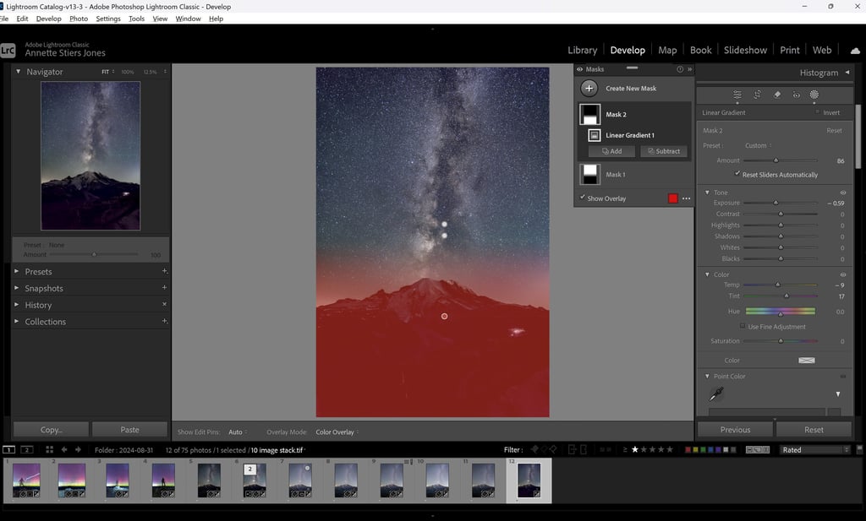The width and height of the screenshot is (866, 521).
Task: Select the Crop overlay tool icon
Action: 757,95
